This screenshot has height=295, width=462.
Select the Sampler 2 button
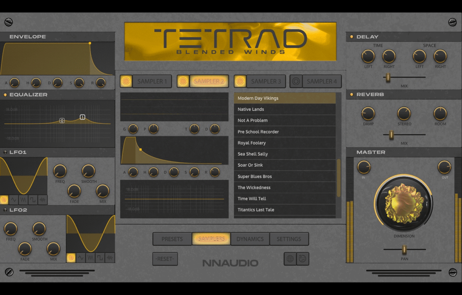(x=209, y=81)
